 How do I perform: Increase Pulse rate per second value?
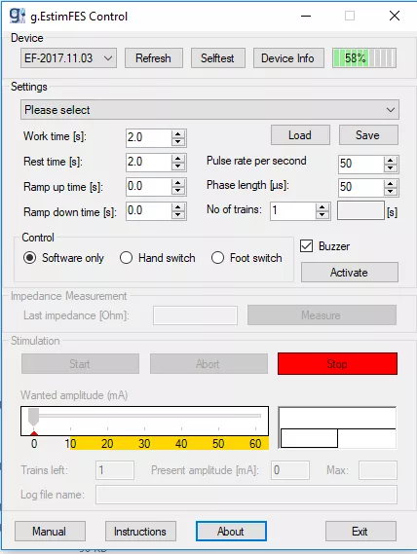pos(390,161)
